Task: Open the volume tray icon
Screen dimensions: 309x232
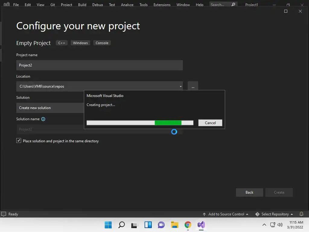Action: click(x=280, y=225)
